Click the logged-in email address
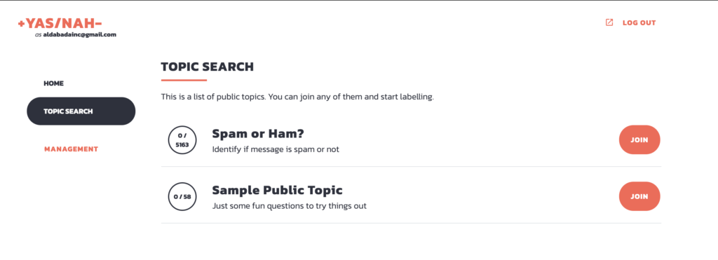718x260 pixels. 80,35
